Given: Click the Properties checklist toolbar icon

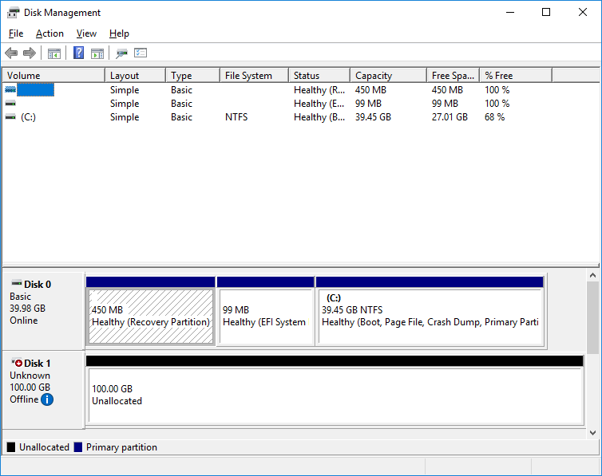Looking at the screenshot, I should [141, 53].
